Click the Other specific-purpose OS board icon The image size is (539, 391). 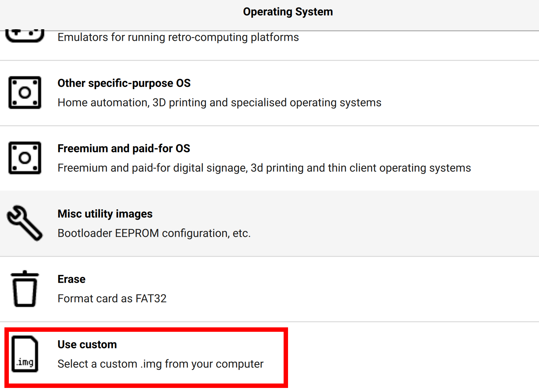(25, 93)
